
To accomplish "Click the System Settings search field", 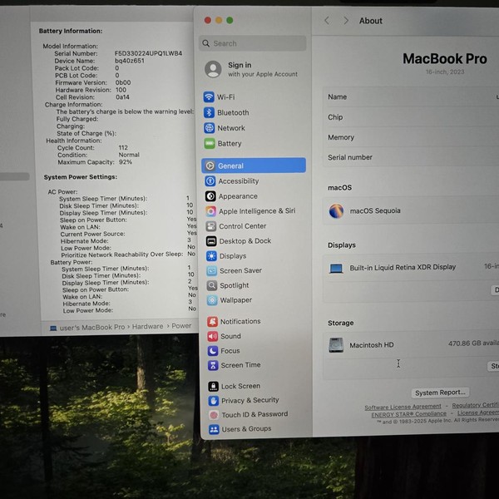I will tap(253, 43).
